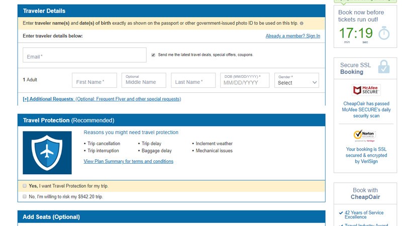Click the stopwatch timer icon

[383, 33]
